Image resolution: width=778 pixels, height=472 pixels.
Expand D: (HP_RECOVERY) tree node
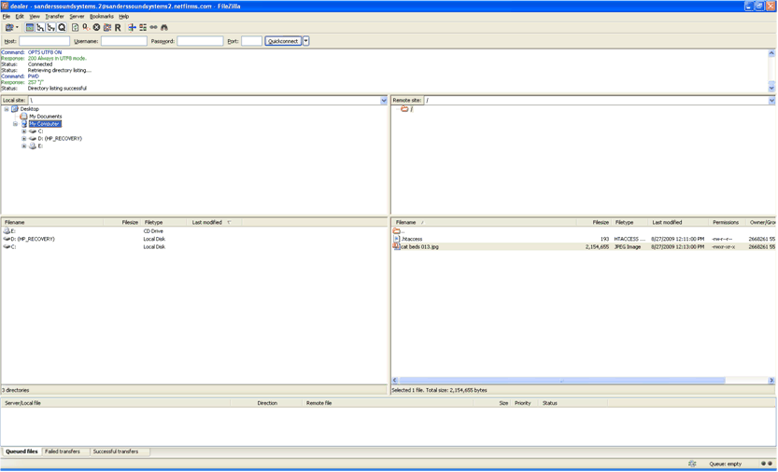tap(24, 139)
